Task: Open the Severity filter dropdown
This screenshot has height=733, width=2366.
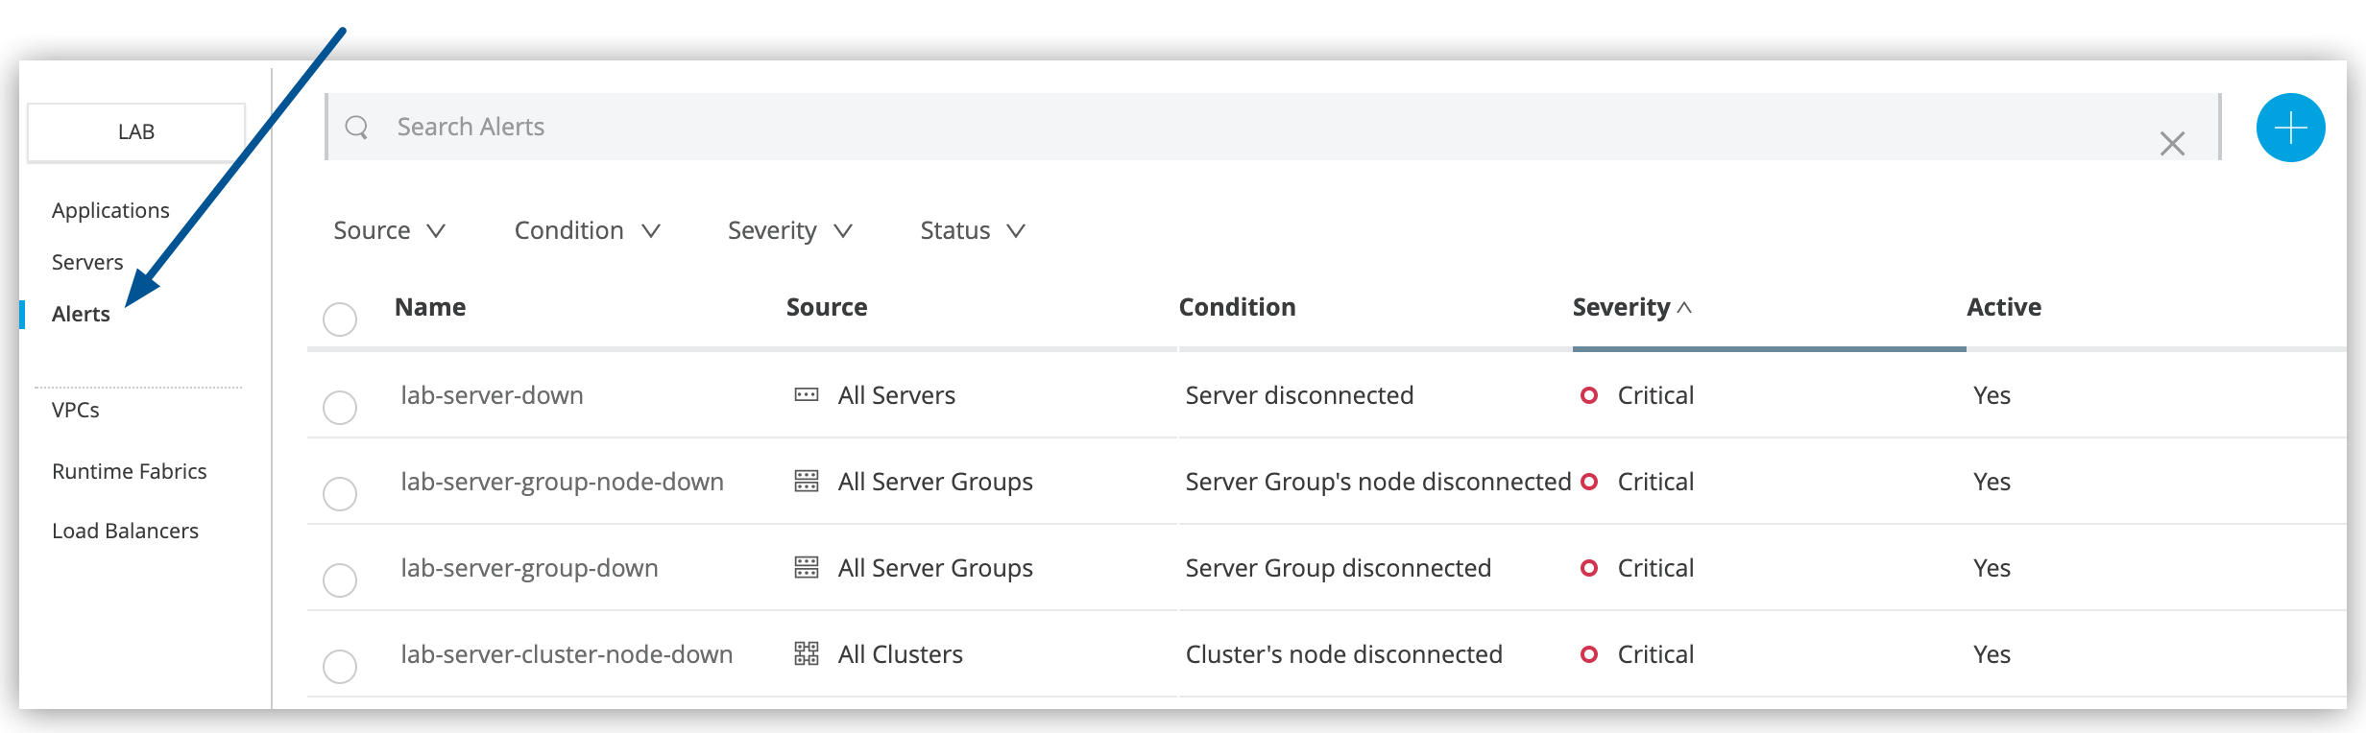Action: click(789, 231)
